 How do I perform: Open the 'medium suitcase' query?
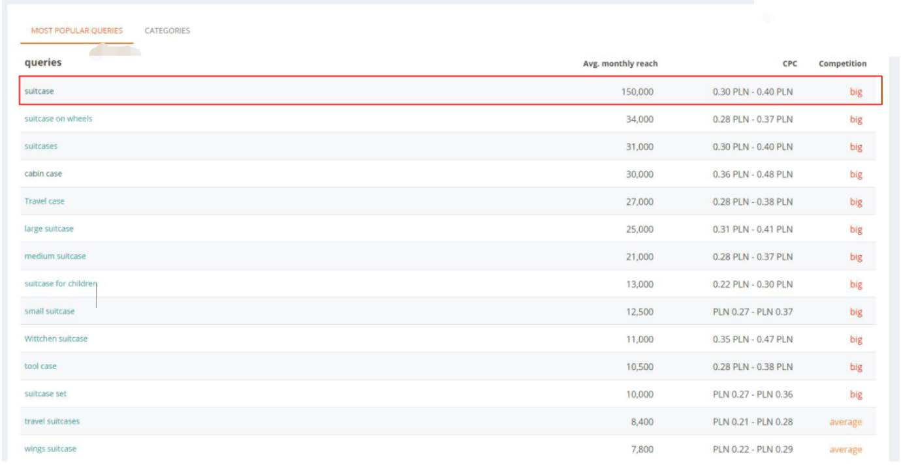coord(55,256)
